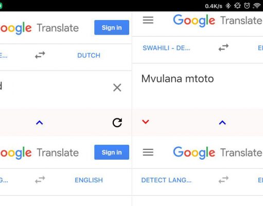Click Google Translate logo in top-right pane

tap(218, 21)
